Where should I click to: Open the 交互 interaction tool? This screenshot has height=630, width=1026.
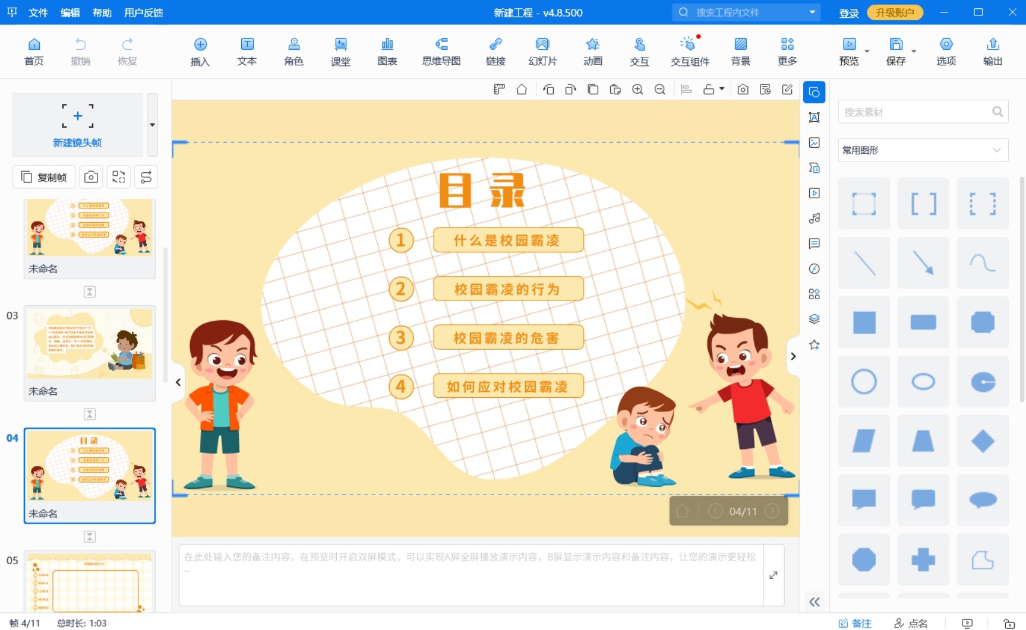[639, 51]
